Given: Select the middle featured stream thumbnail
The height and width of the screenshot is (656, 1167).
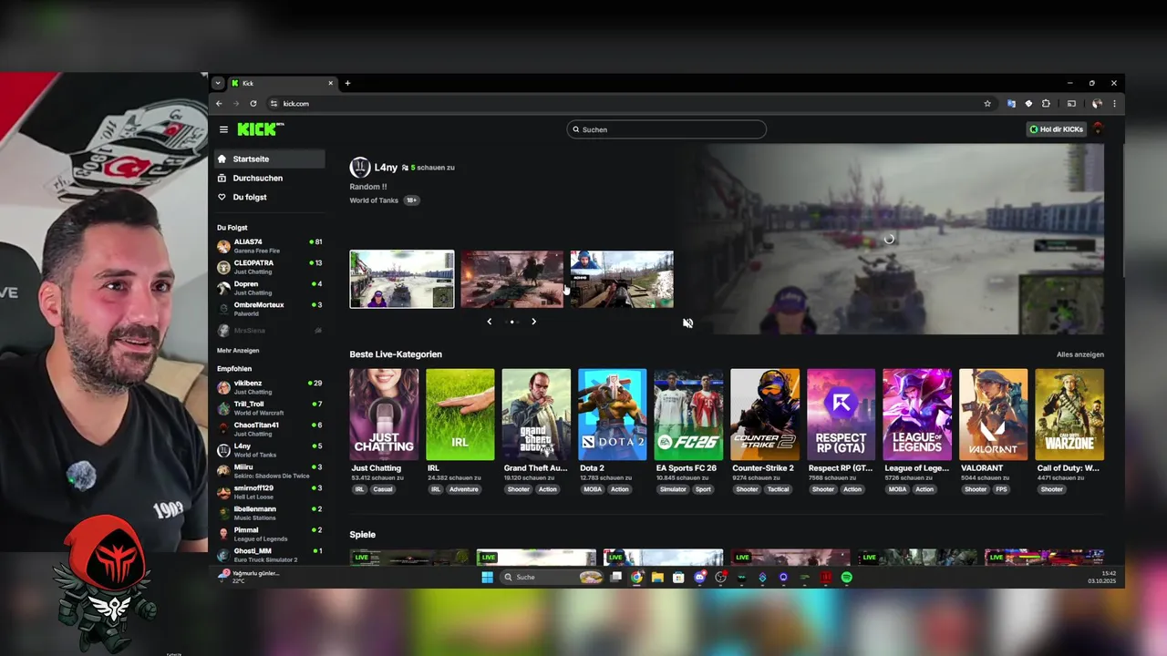Looking at the screenshot, I should [x=512, y=279].
